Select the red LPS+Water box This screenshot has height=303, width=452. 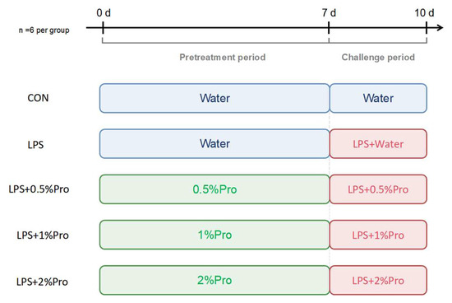tap(378, 144)
